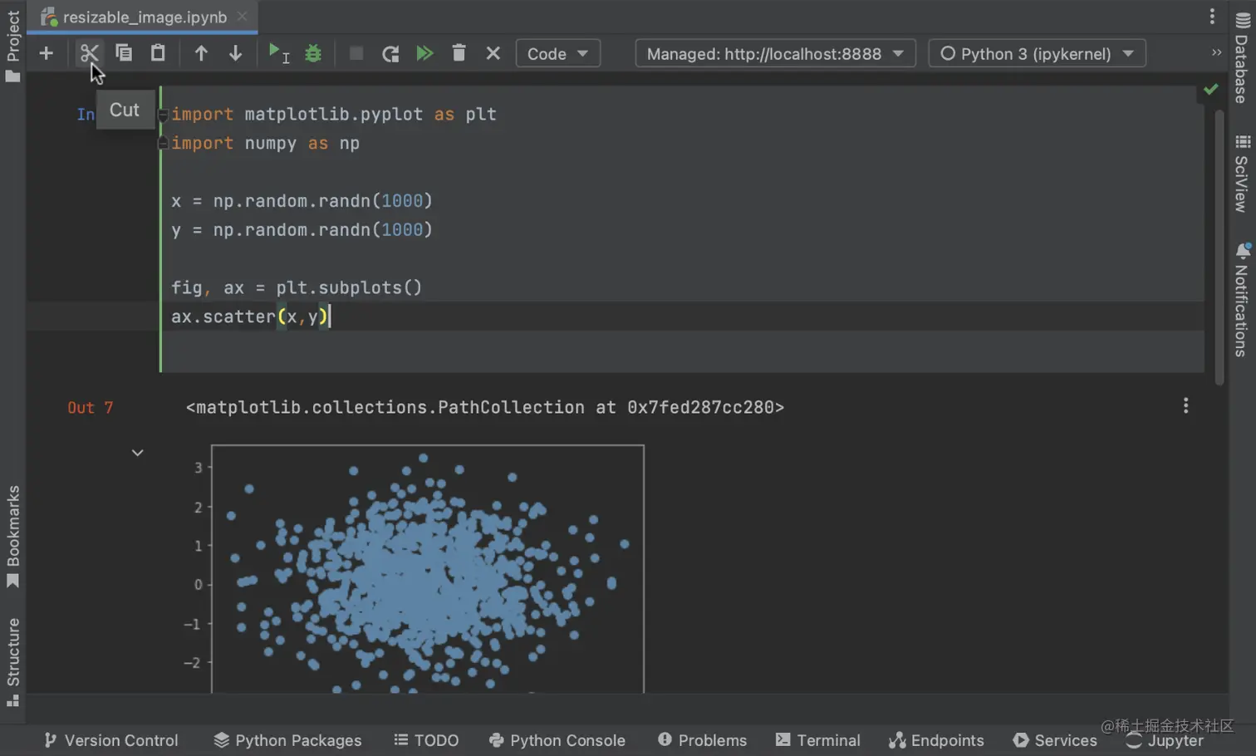Add a new cell with plus icon
The width and height of the screenshot is (1256, 756).
tap(47, 53)
